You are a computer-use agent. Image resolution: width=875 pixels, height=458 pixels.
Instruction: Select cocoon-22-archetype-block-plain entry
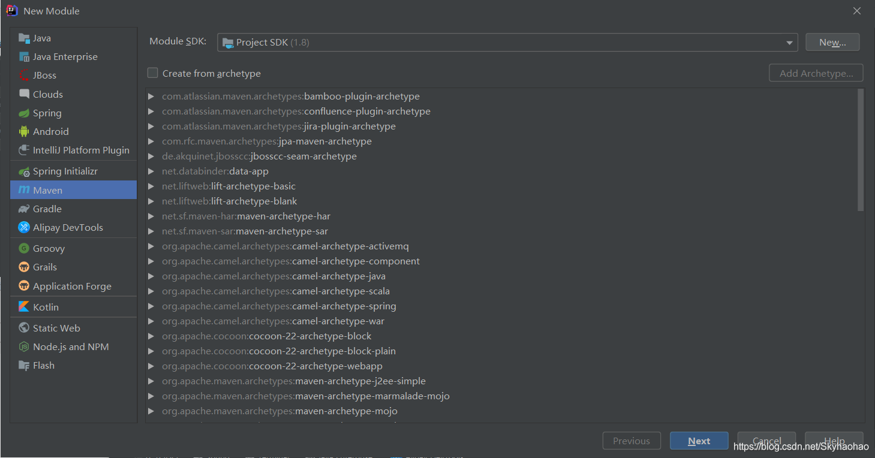(x=279, y=351)
